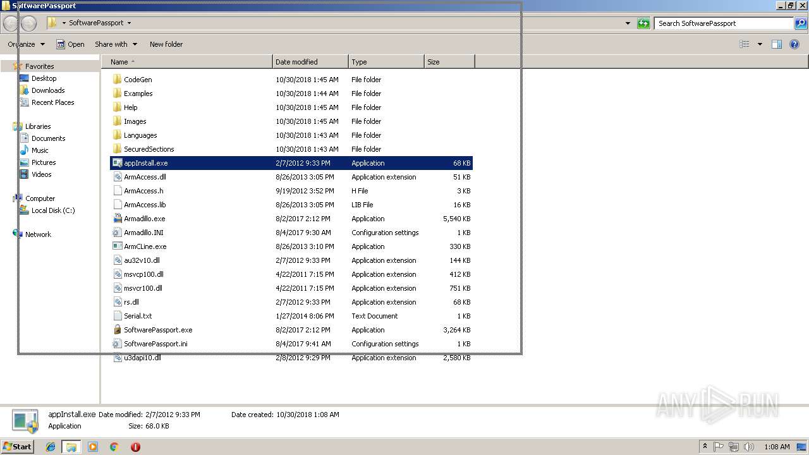Click the Armadillo.exe application icon
The image size is (809, 455).
tap(117, 219)
